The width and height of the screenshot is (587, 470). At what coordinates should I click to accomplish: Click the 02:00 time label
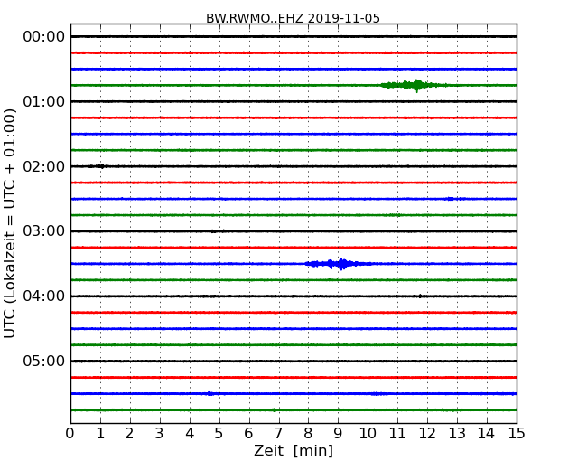44,166
